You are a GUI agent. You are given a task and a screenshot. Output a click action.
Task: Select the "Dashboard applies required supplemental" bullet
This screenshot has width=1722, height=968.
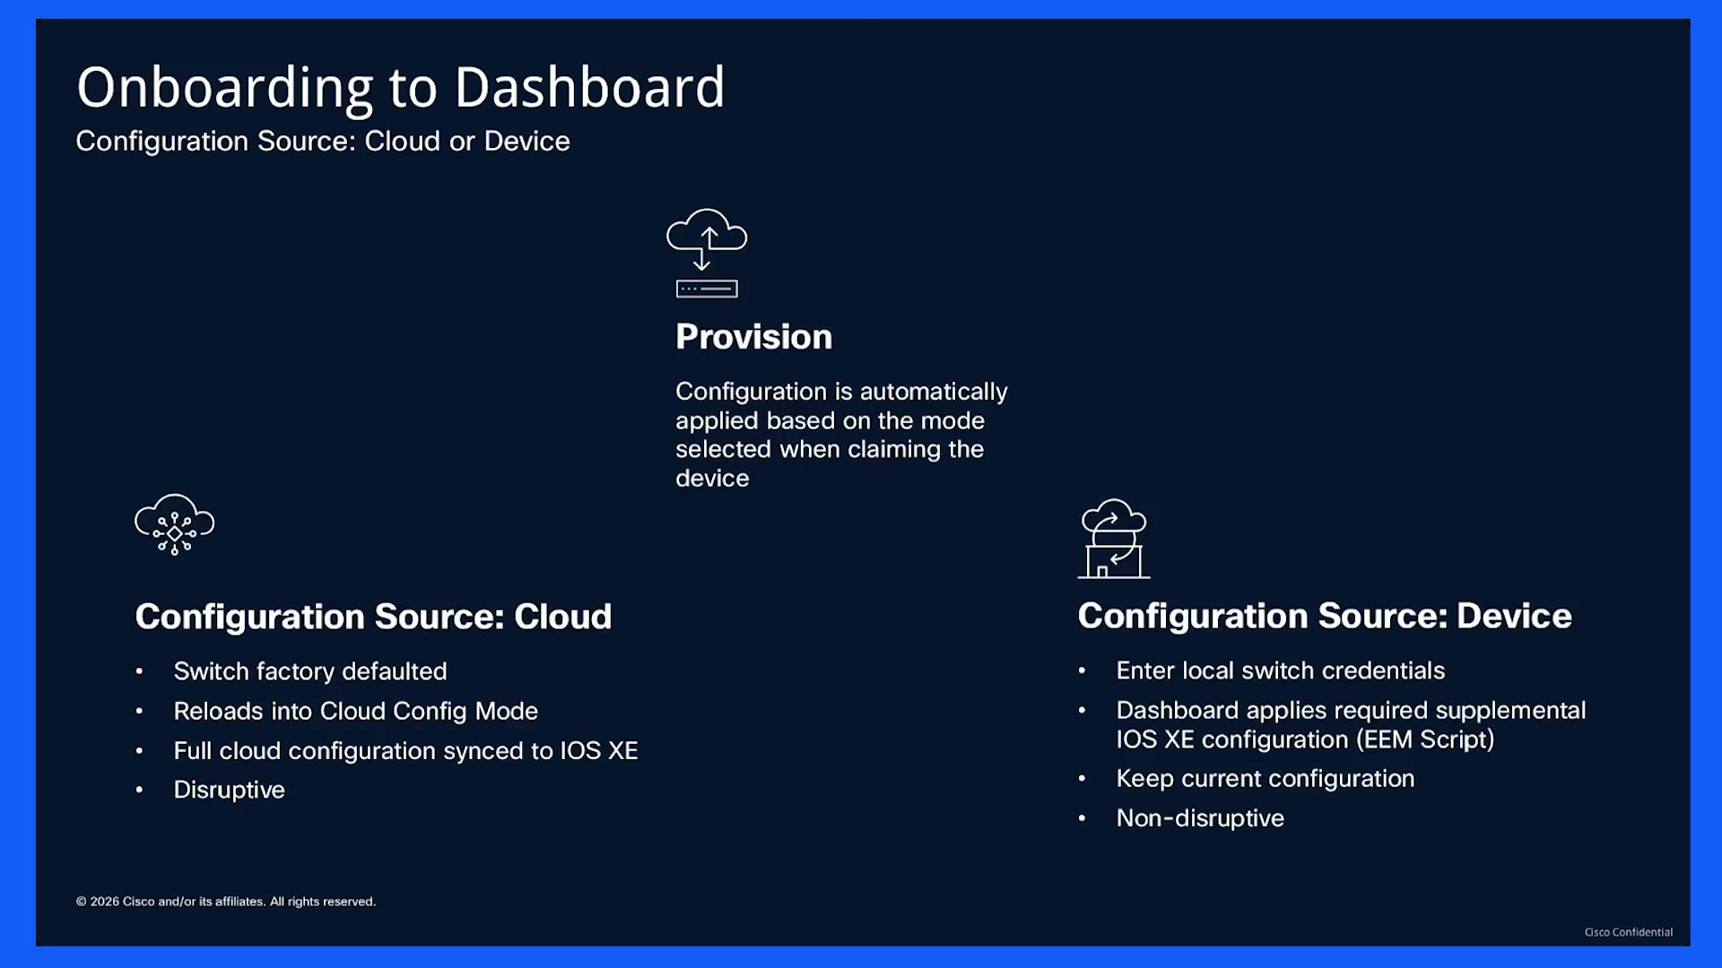coord(1351,724)
